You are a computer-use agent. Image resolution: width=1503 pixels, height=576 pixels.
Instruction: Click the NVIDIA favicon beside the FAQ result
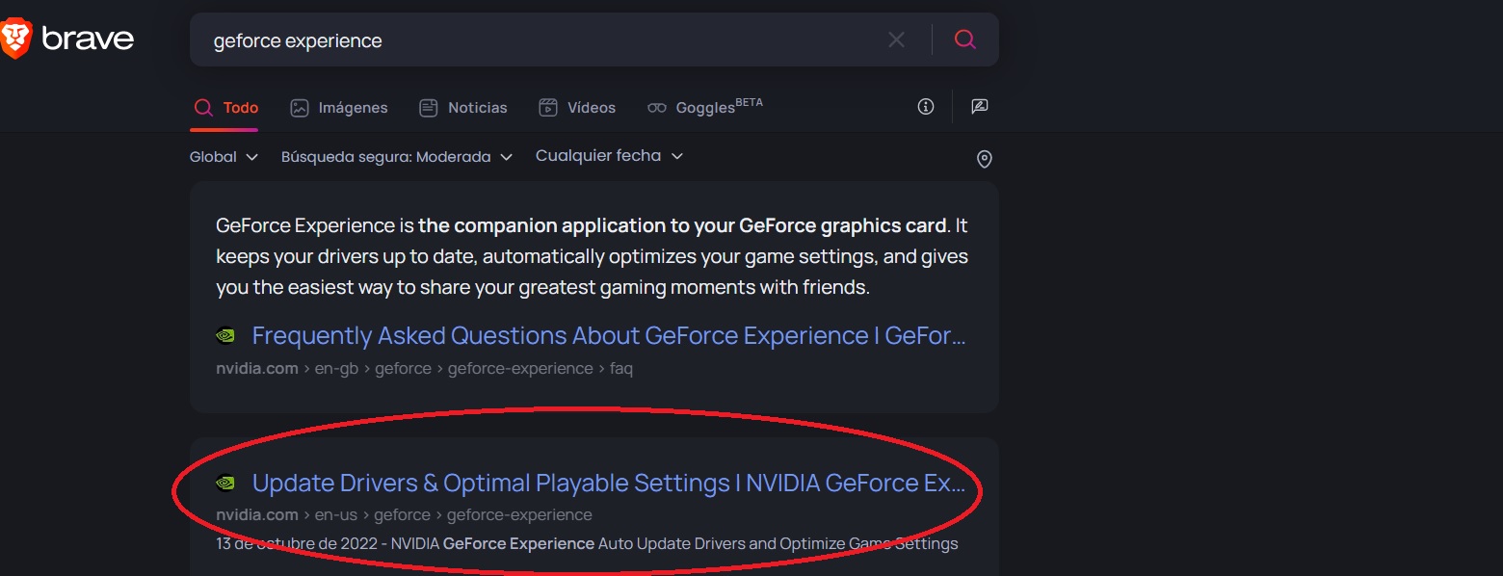(225, 336)
